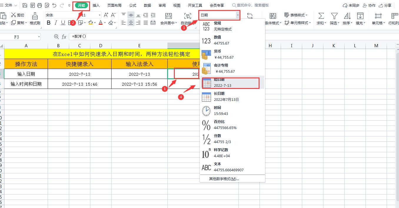Click the Undo arrow icon
Screen dimensions: 399x208
[54, 5]
